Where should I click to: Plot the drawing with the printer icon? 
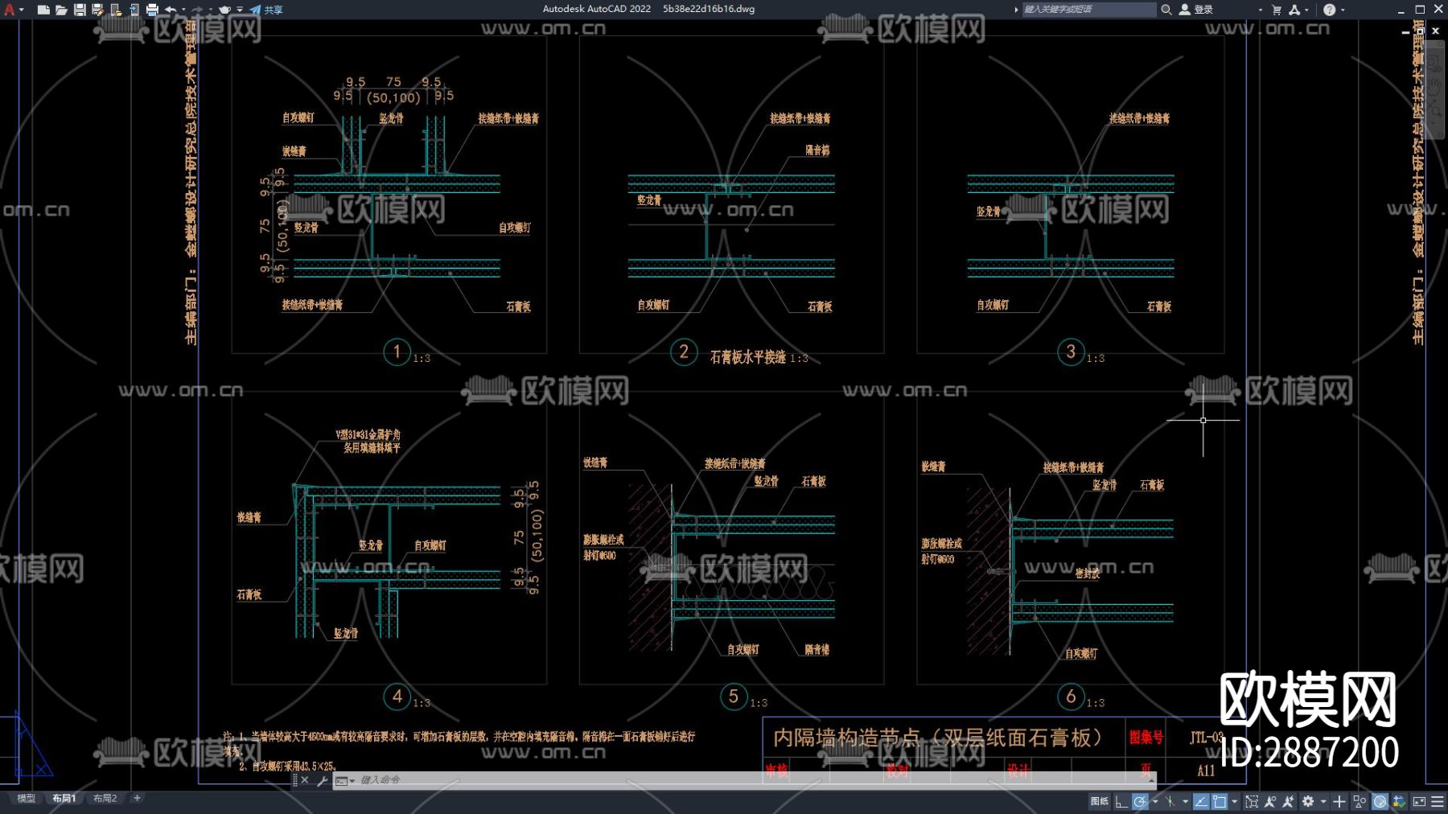click(x=152, y=10)
